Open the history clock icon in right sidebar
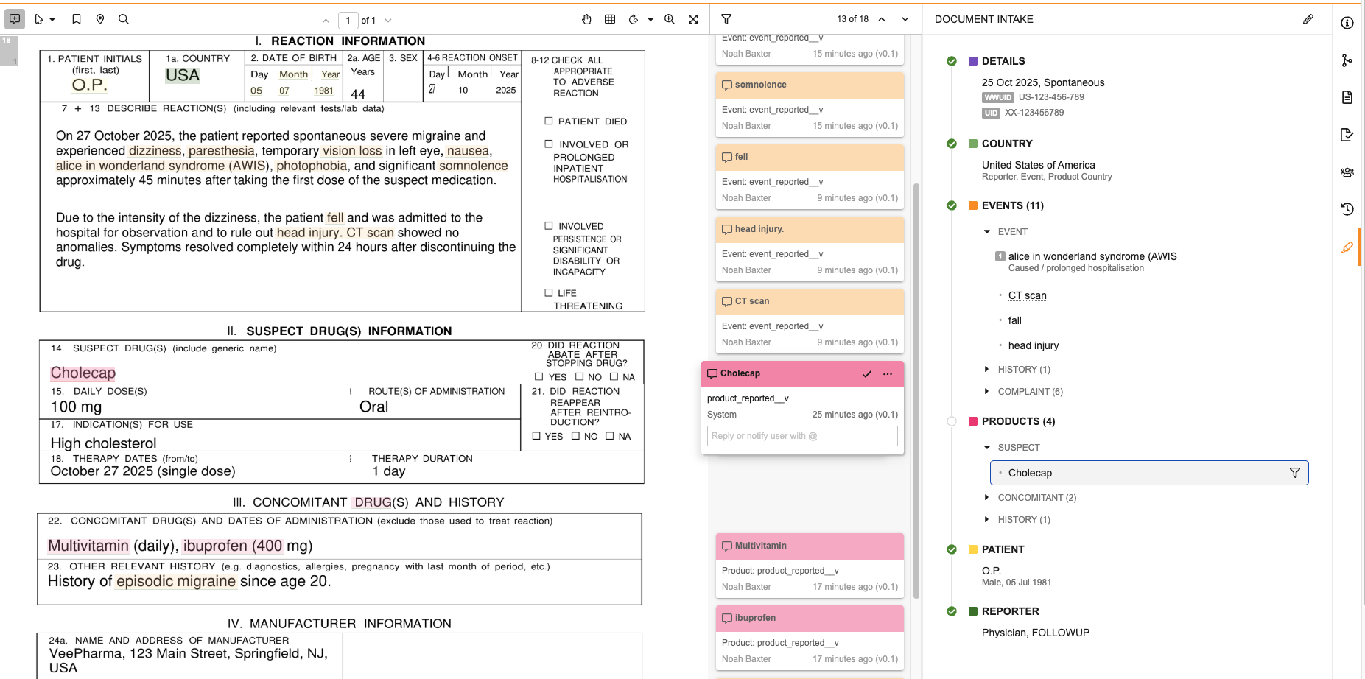 [x=1347, y=209]
